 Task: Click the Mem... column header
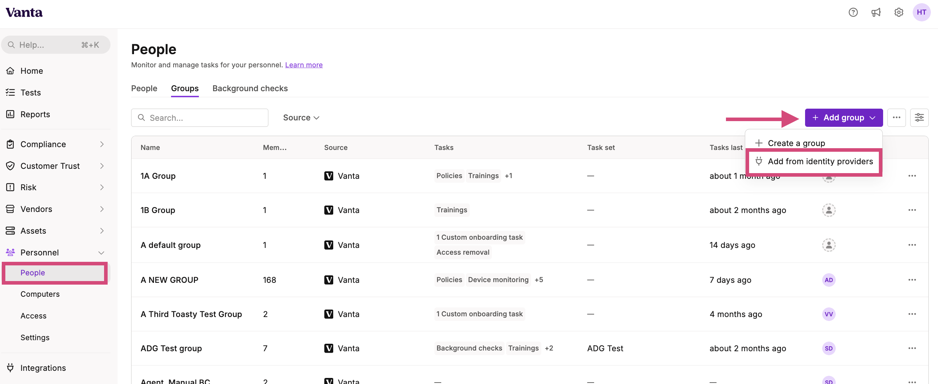[274, 147]
